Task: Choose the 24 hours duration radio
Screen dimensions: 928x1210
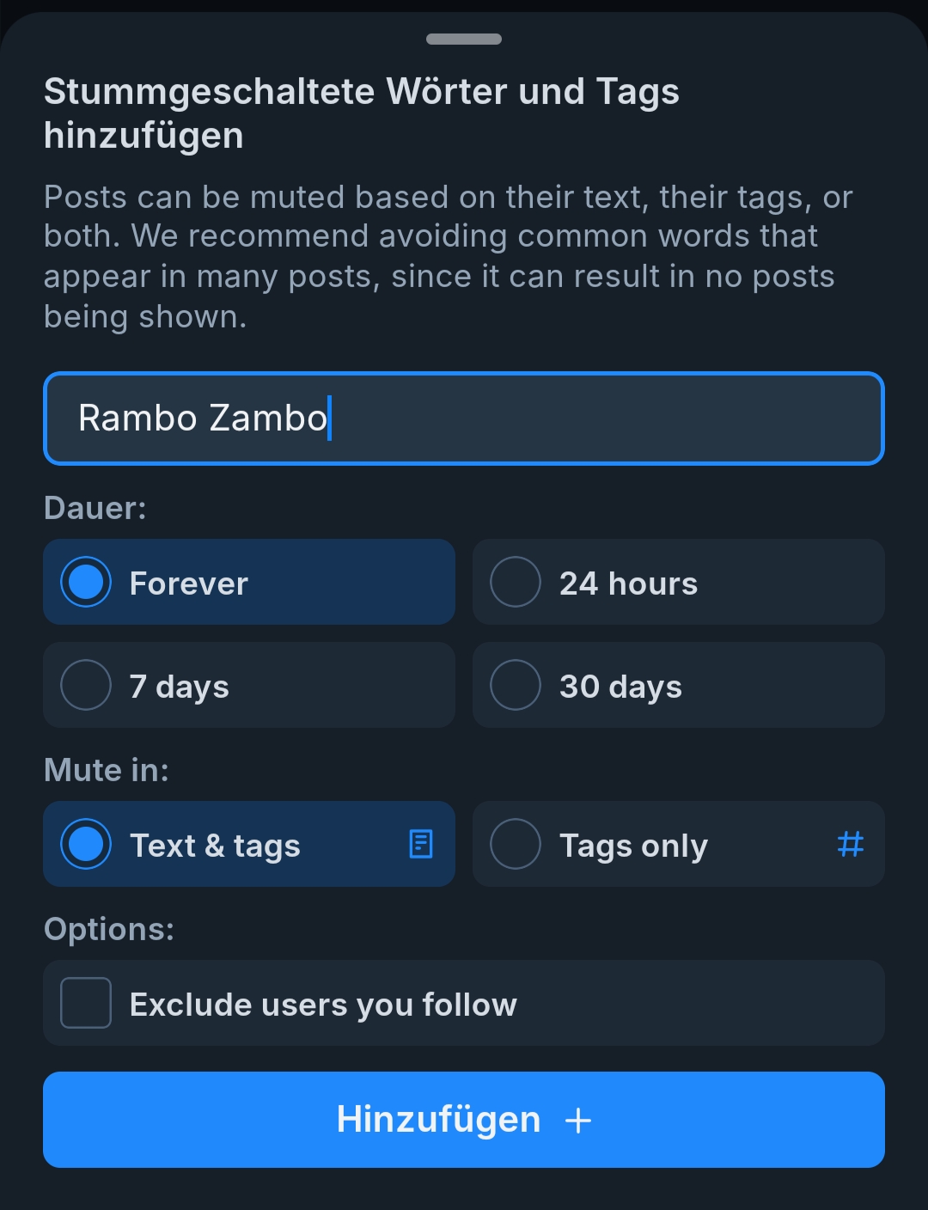Action: coord(516,583)
